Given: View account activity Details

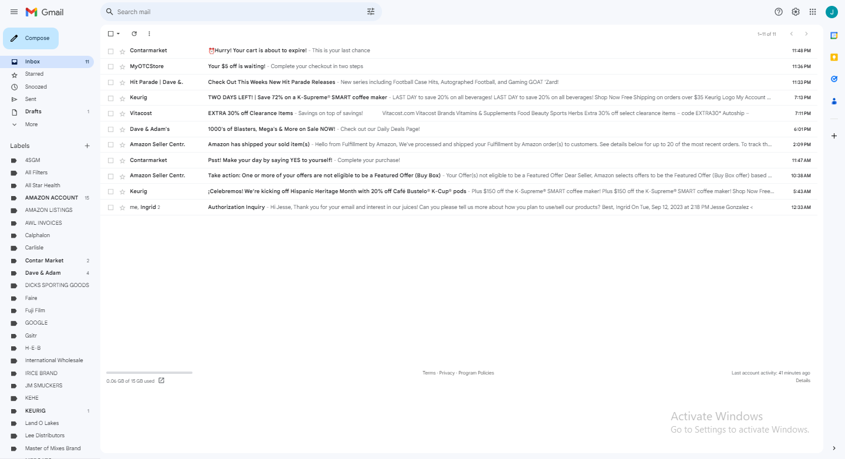Looking at the screenshot, I should [803, 381].
